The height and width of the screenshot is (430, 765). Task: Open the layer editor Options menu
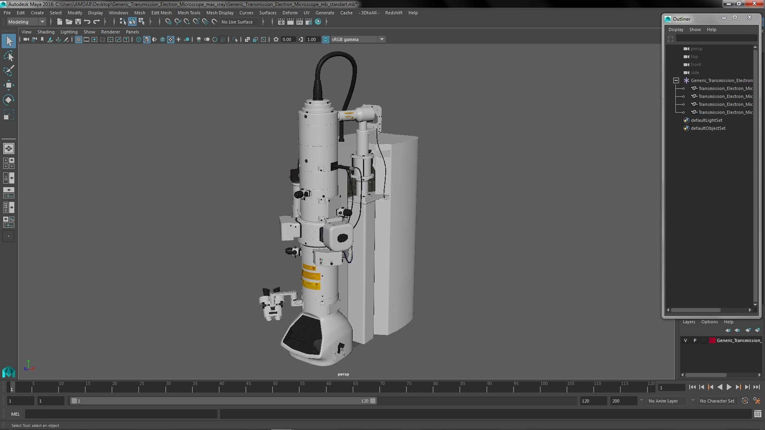pyautogui.click(x=709, y=322)
